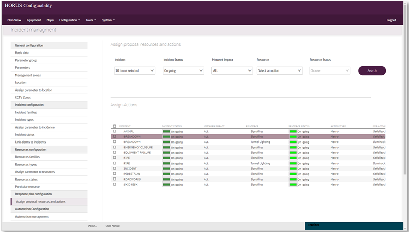Open the Network Impact dropdown showing ALL
409x232 pixels.
pos(232,70)
